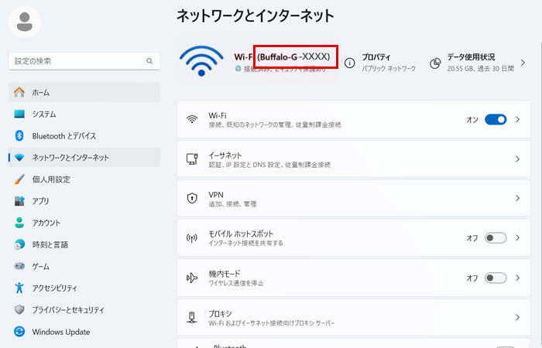The height and width of the screenshot is (348, 542).
Task: Click the search magnifier icon
Action: (x=149, y=61)
